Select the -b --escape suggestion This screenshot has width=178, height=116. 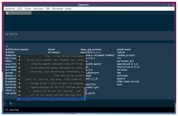coord(51,83)
